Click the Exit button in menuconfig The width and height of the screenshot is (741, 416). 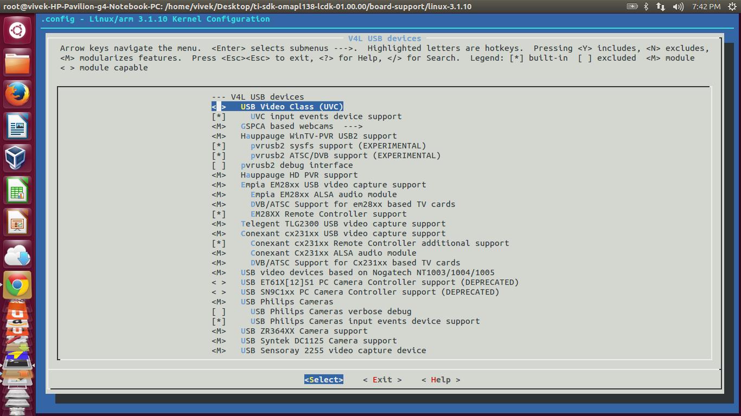click(x=382, y=380)
